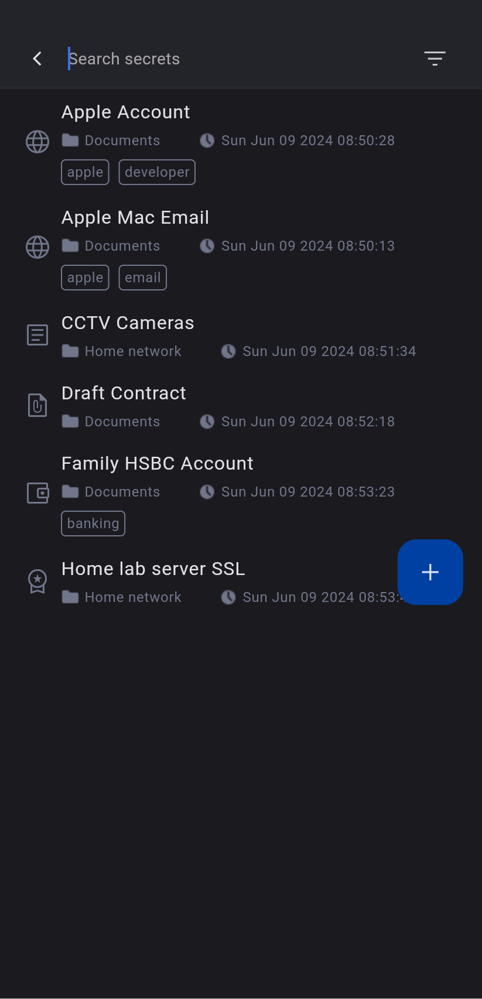Click the email tag chip
Image resolution: width=482 pixels, height=999 pixels.
pyautogui.click(x=142, y=278)
